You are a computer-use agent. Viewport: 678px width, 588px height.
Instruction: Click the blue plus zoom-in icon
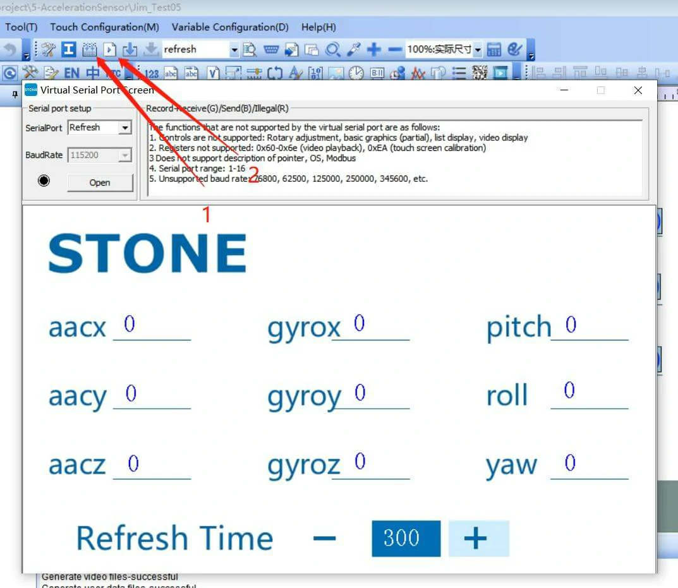coord(374,50)
